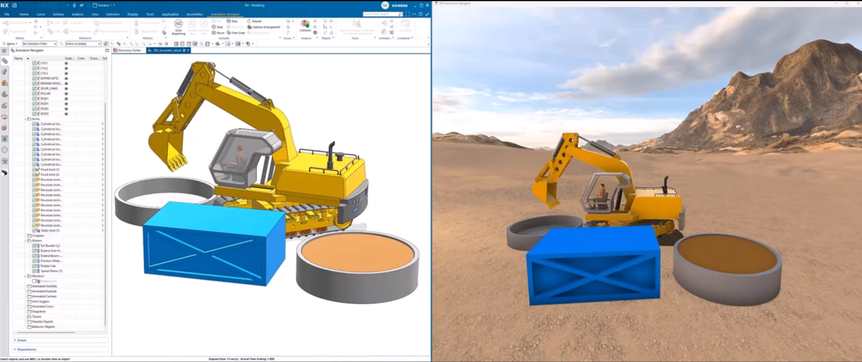Click the Capture Arrangement icon
The image size is (862, 362).
point(250,27)
